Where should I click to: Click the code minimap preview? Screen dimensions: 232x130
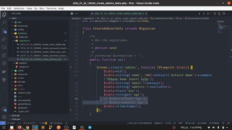click(x=223, y=27)
